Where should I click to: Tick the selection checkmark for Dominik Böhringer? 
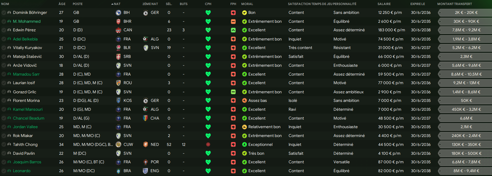4,13
